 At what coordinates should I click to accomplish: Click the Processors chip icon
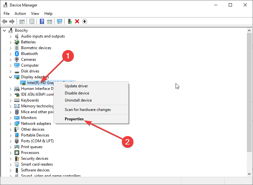17,153
